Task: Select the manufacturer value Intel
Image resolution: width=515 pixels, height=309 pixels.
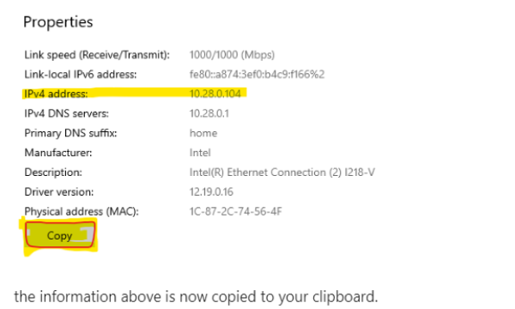Action: pos(200,153)
